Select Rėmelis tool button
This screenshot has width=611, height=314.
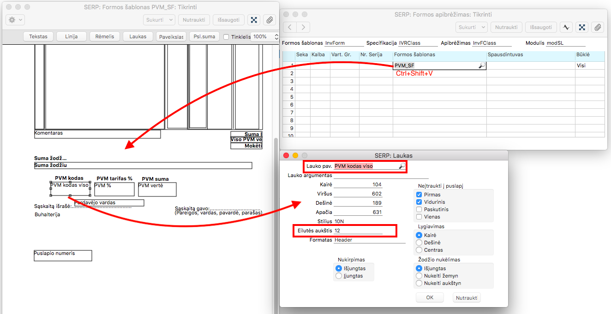coord(105,36)
